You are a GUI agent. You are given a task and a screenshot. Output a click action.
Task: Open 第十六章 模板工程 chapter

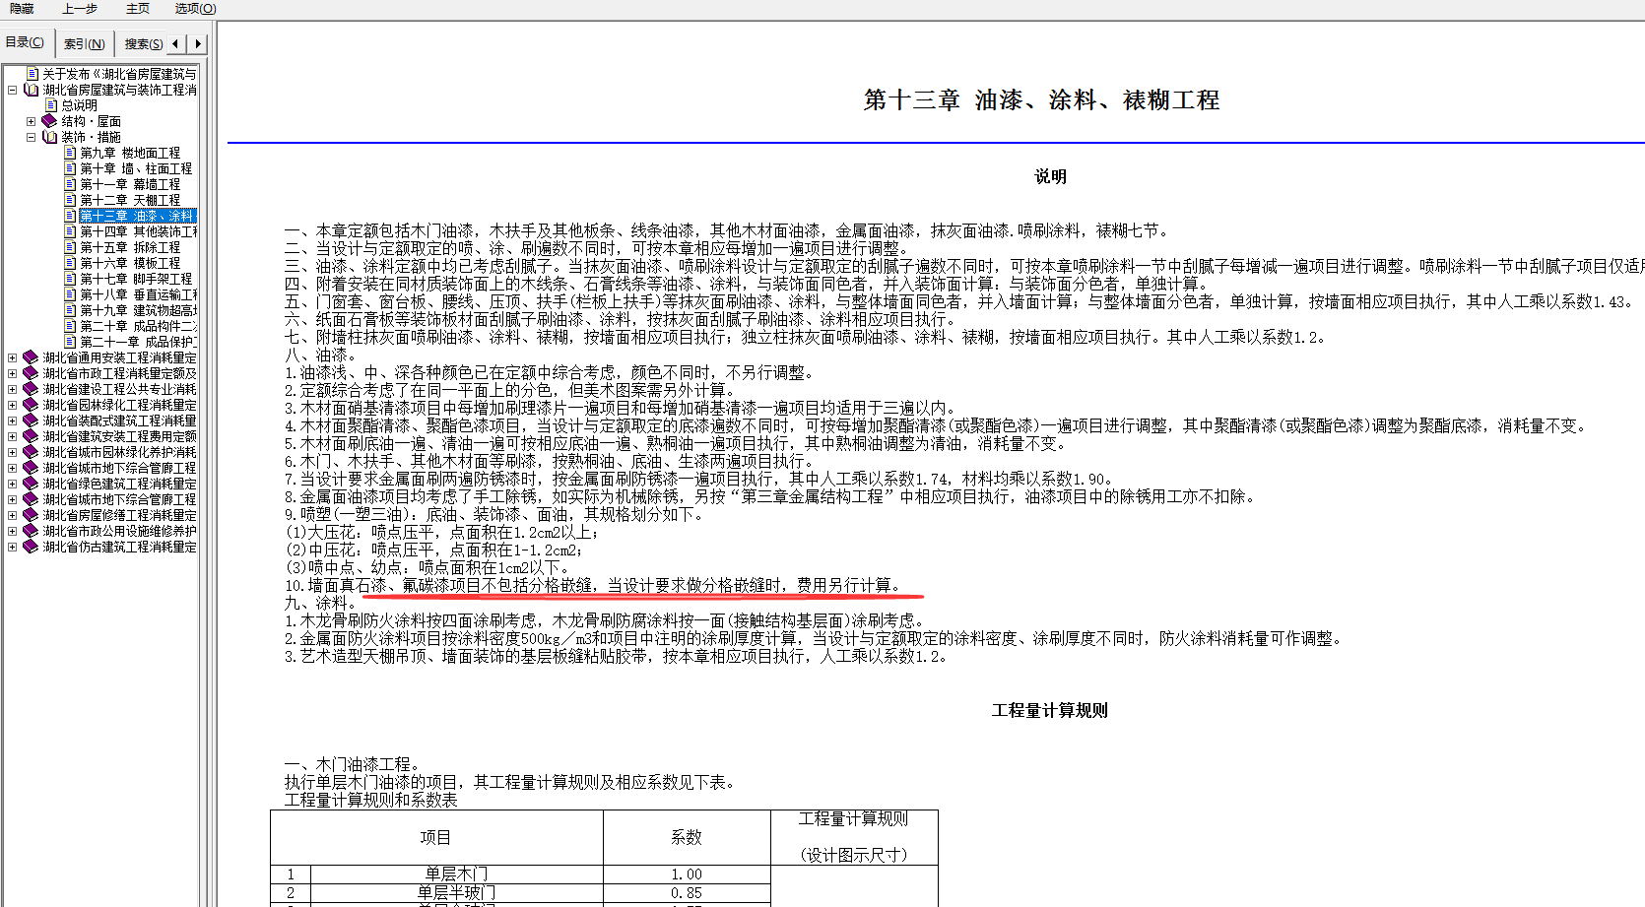click(130, 263)
